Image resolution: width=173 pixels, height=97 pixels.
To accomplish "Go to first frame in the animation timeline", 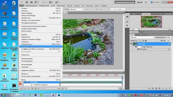I will (25, 88).
